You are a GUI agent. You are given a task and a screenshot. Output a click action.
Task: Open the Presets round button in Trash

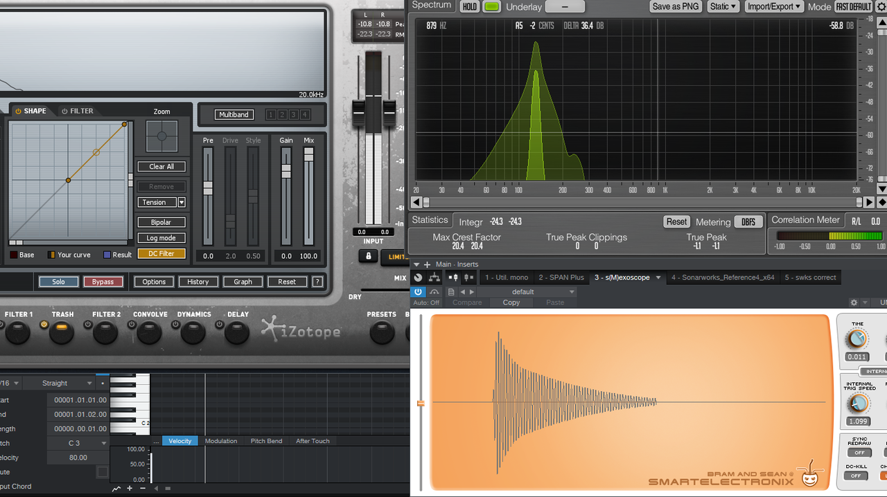tap(382, 332)
